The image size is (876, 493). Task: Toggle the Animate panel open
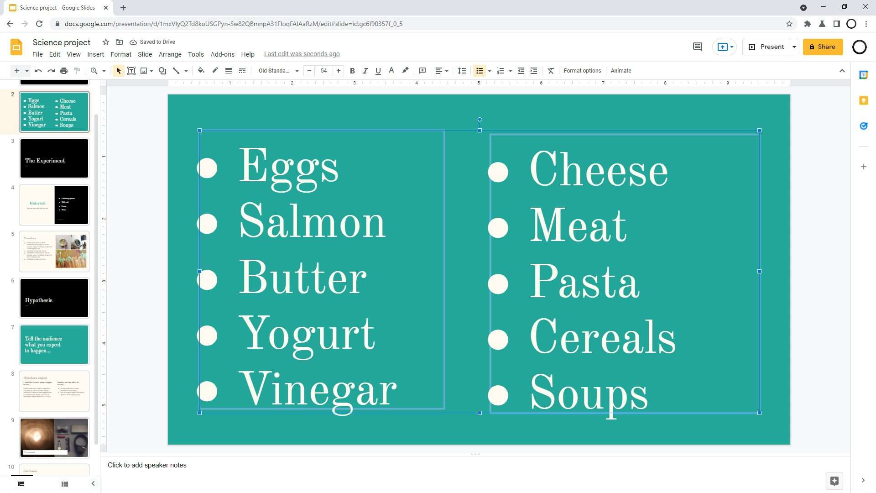(620, 70)
